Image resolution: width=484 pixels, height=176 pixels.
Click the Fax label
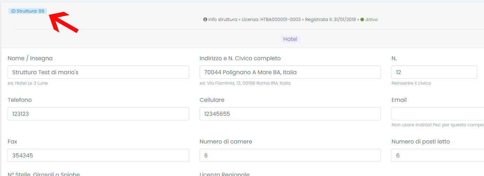click(x=12, y=142)
